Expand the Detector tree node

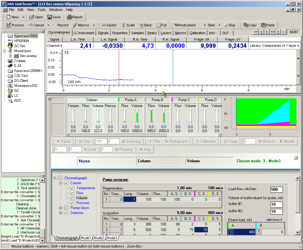point(61,213)
